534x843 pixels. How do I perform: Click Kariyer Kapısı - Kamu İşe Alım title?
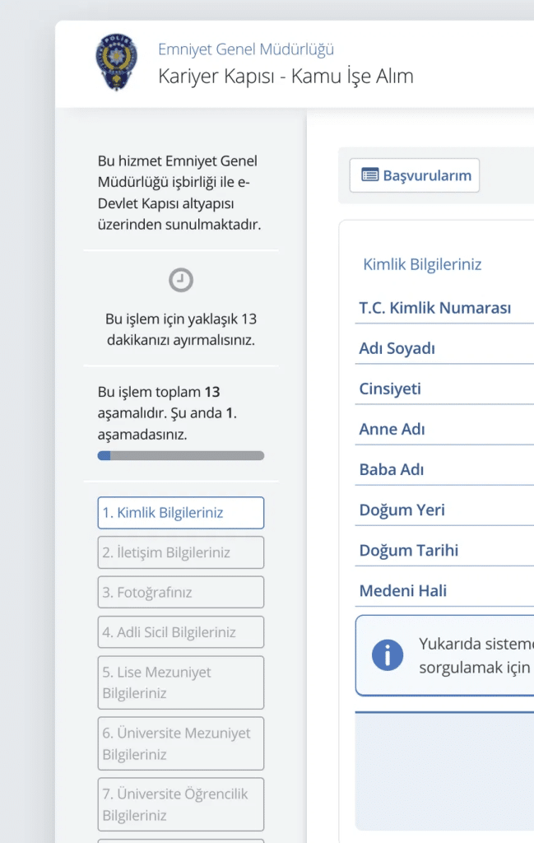coord(286,77)
